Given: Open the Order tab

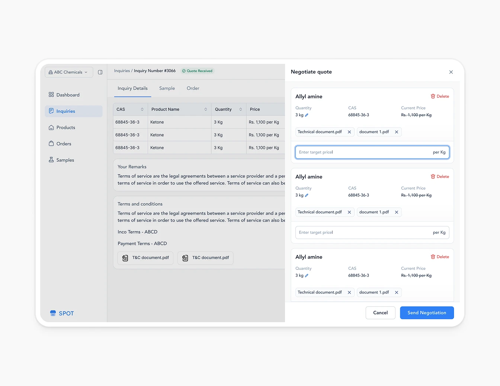Looking at the screenshot, I should click(x=193, y=88).
